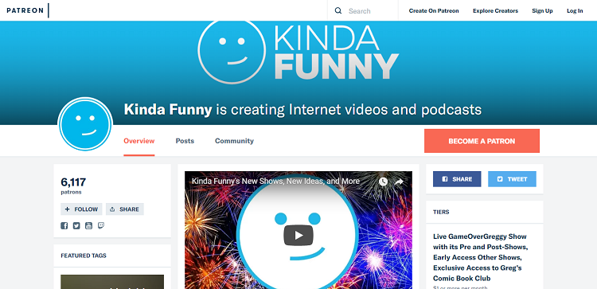Click video title 'Kinda Funny's New Shows, New Ideas, and More'
Screen dimensions: 597x289
point(275,182)
